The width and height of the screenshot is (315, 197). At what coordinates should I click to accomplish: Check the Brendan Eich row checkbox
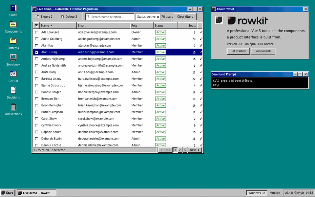pyautogui.click(x=36, y=98)
